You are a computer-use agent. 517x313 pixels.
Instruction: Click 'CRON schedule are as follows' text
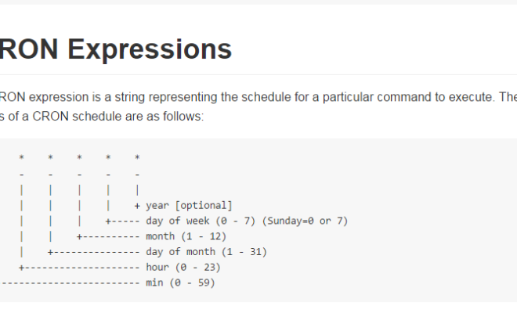click(x=118, y=117)
